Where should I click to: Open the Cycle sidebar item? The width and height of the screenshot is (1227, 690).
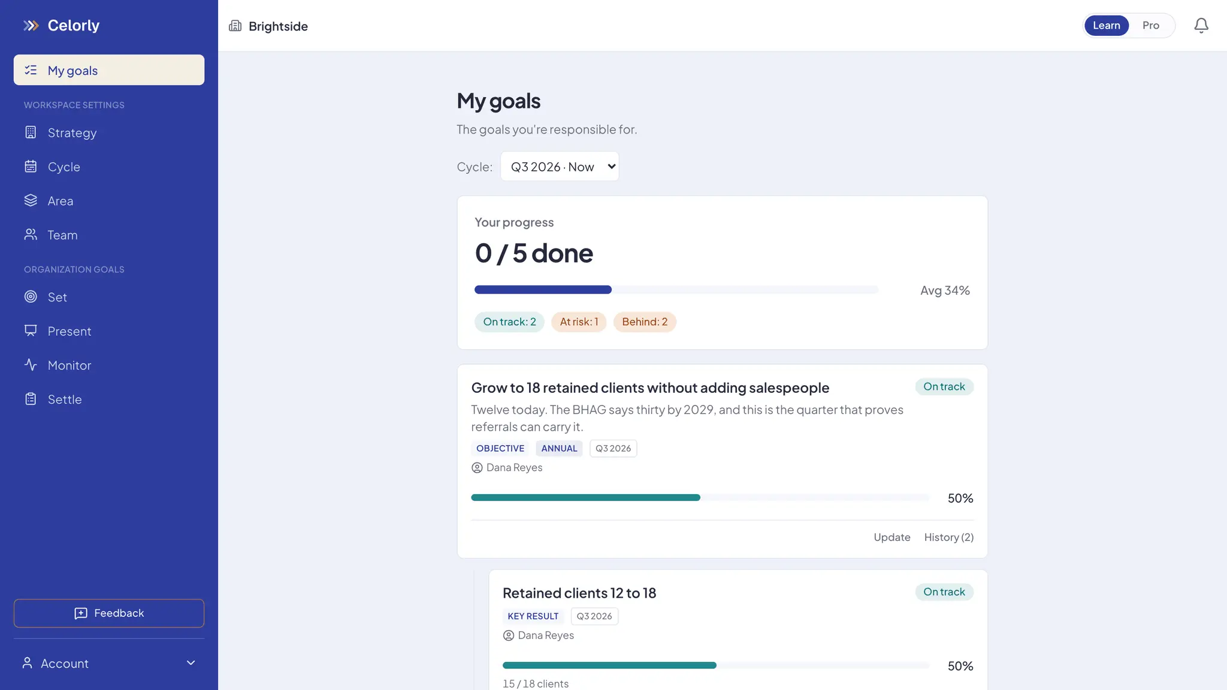(x=109, y=167)
